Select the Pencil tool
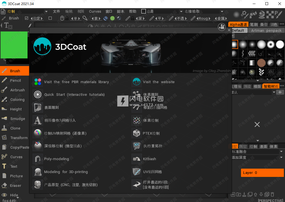This screenshot has height=202, width=285. click(15, 80)
